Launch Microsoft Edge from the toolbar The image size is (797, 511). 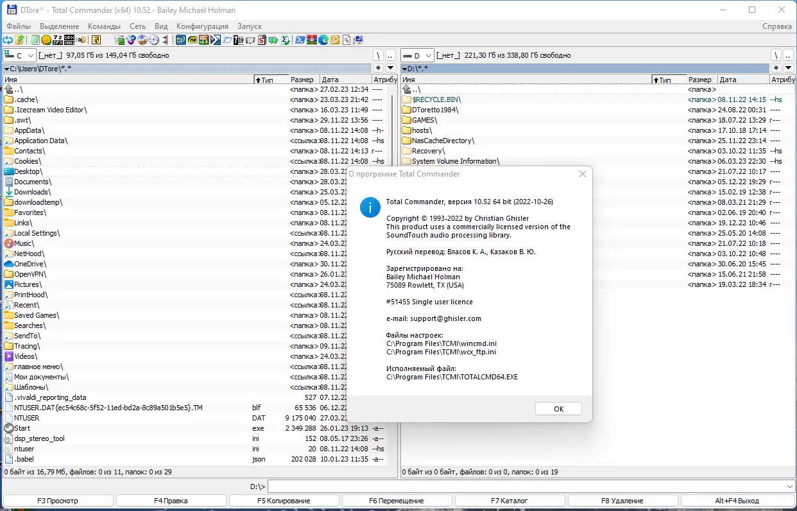323,40
